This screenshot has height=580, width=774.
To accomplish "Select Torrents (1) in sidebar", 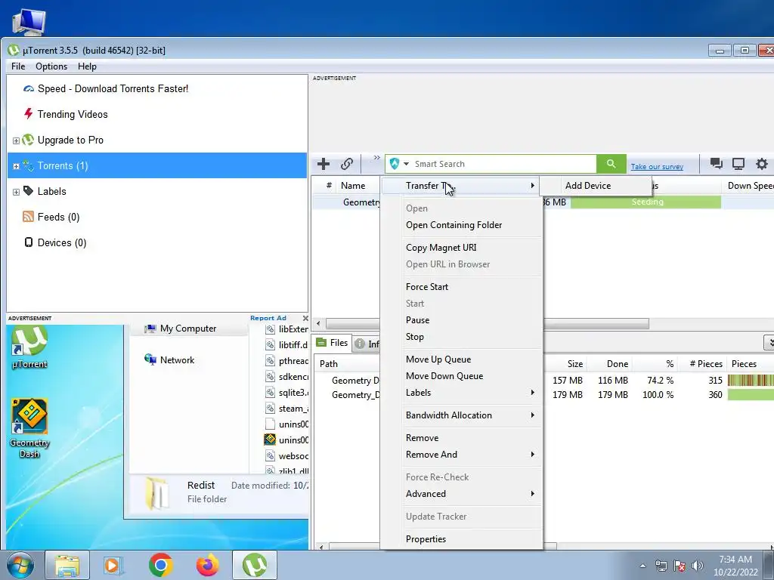I will pos(157,165).
